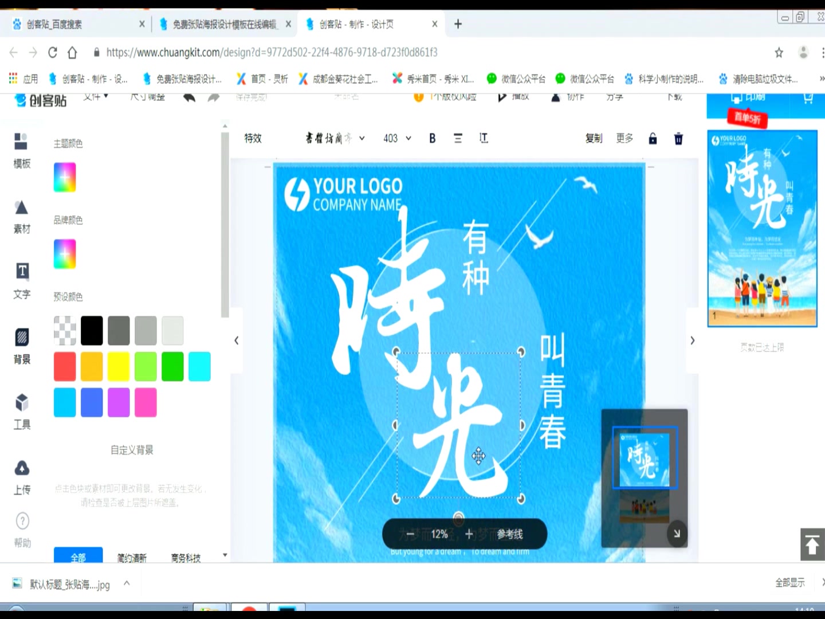Screen dimensions: 825x619
Task: Open a new browser tab
Action: 458,24
